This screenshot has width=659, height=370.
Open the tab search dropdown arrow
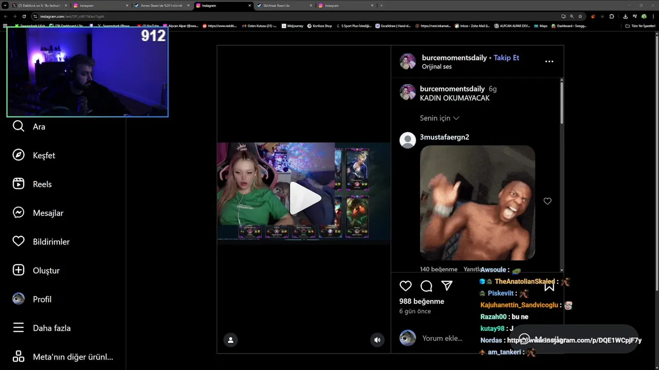[x=4, y=5]
